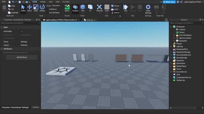The height and width of the screenshot is (114, 204).
Task: Activate the Rotate tool
Action: pyautogui.click(x=42, y=9)
